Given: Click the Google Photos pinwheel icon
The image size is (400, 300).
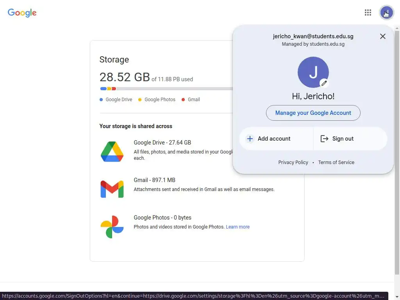Looking at the screenshot, I should click(112, 227).
